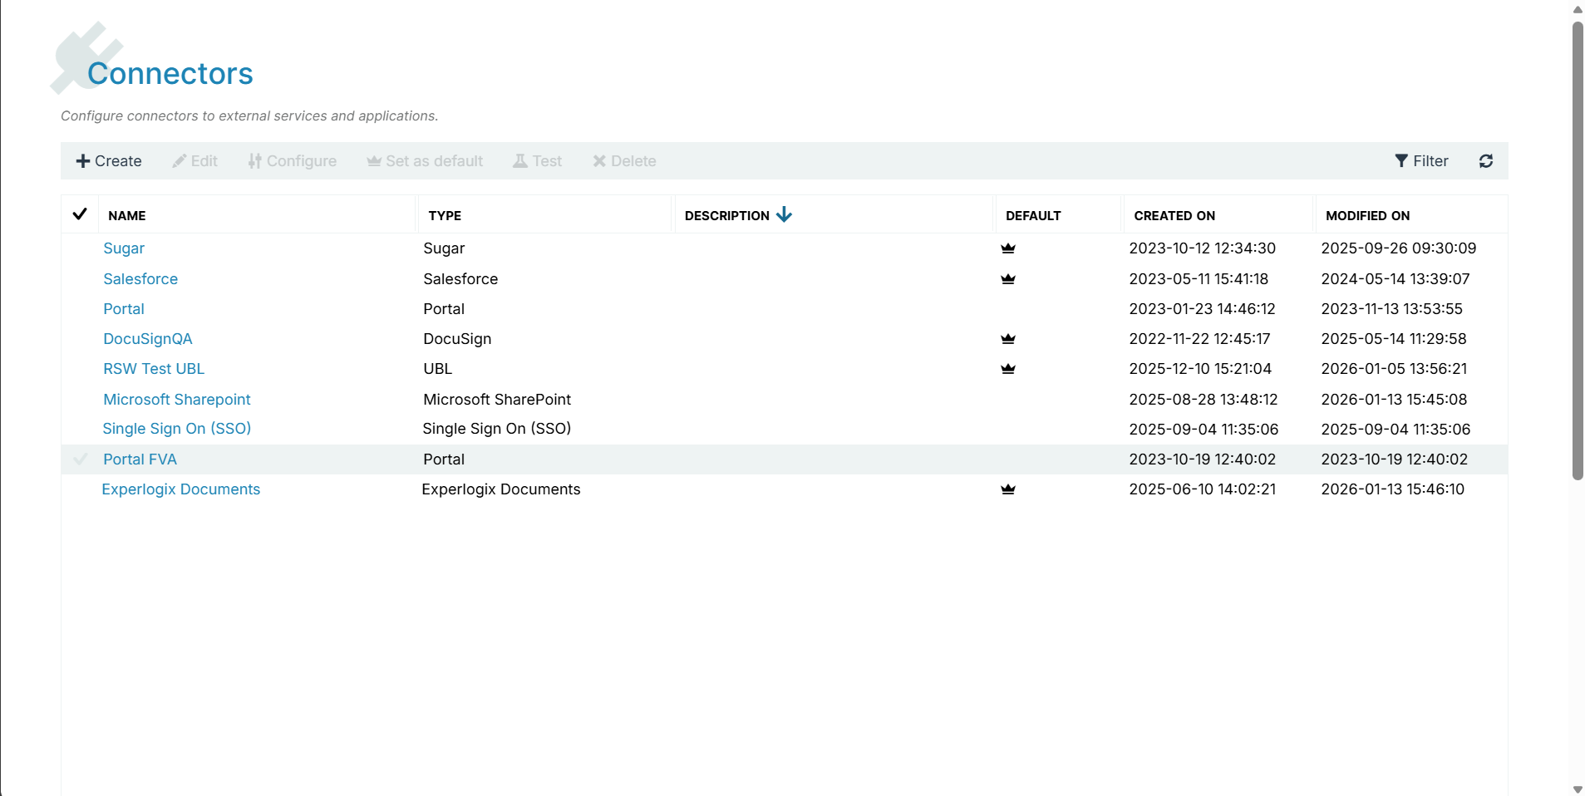Click modified date '2023-11-13 13:53:55'
The width and height of the screenshot is (1585, 796).
click(1392, 309)
